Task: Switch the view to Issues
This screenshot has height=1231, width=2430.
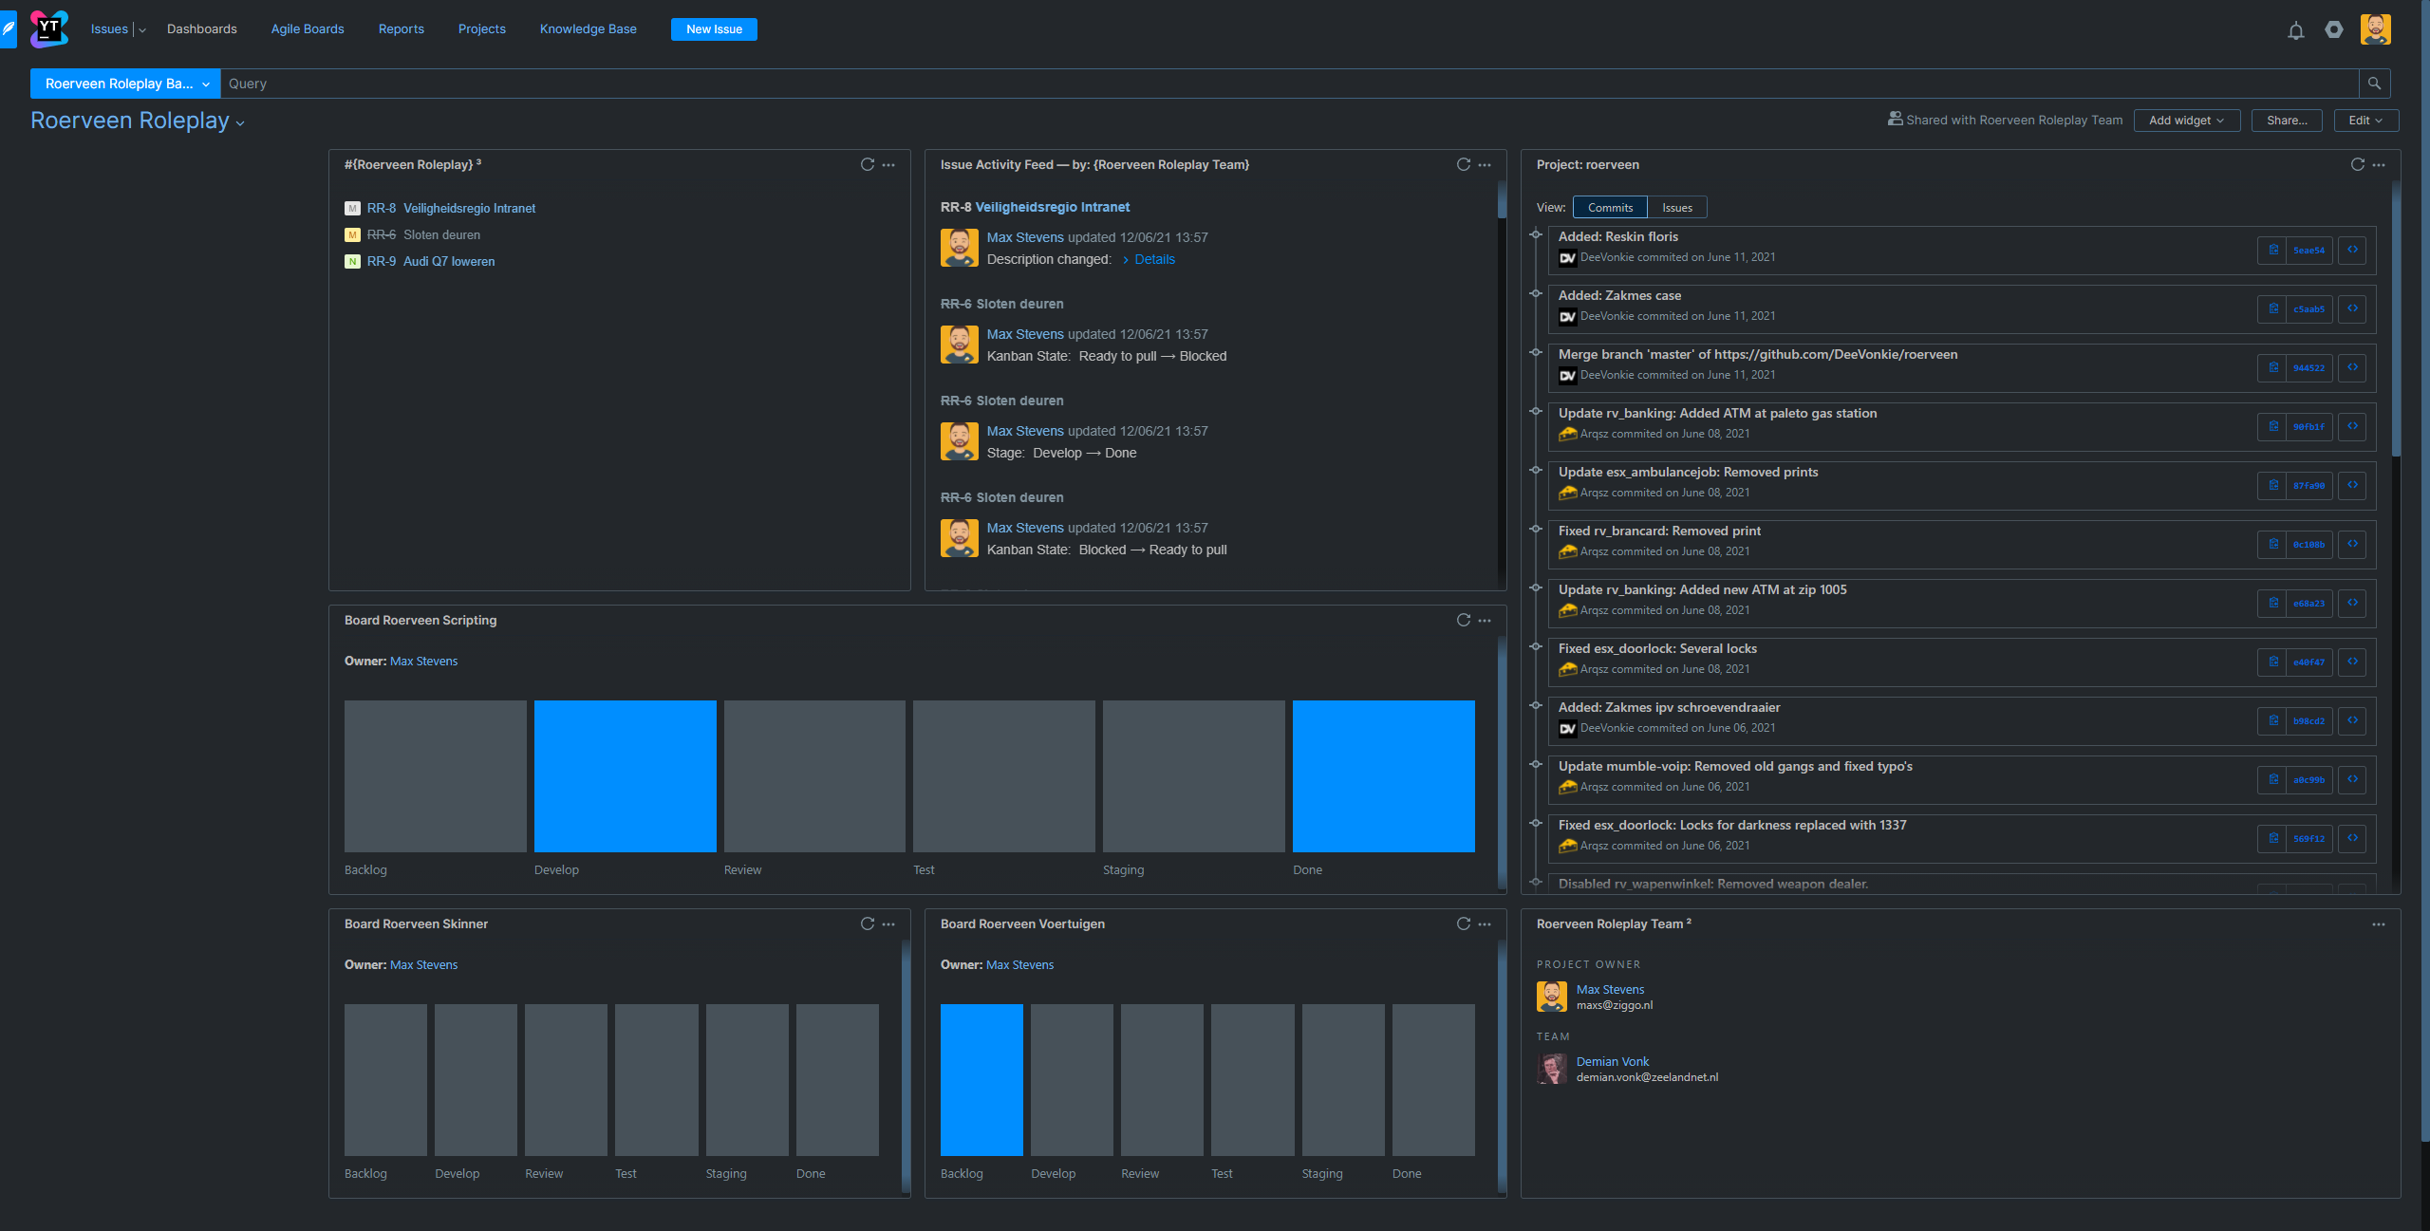Action: 1676,208
